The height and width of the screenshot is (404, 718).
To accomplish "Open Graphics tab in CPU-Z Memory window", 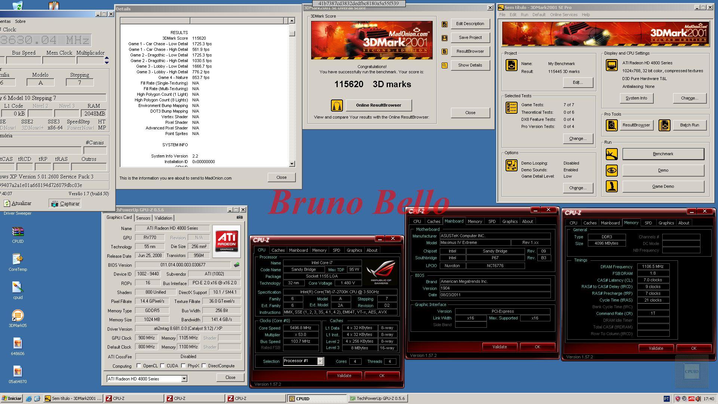I will point(666,223).
